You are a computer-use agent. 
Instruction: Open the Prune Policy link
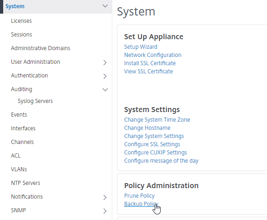(x=139, y=196)
